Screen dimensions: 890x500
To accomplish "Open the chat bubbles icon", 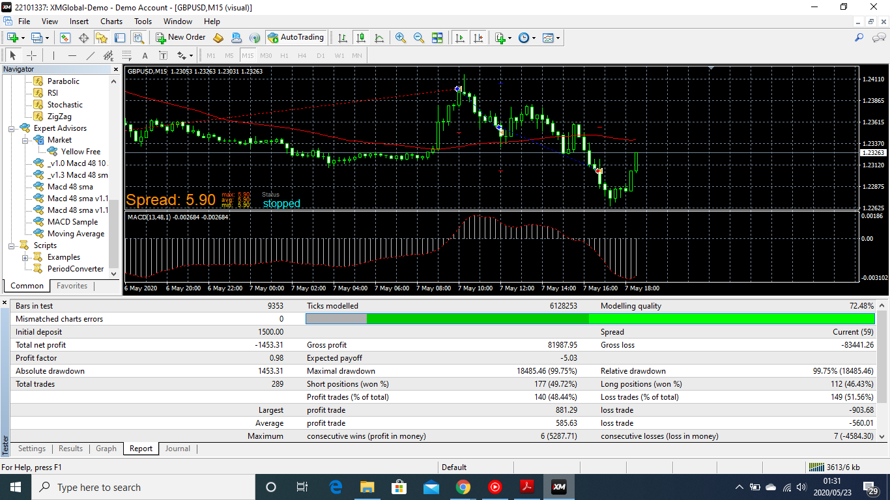I will click(878, 38).
